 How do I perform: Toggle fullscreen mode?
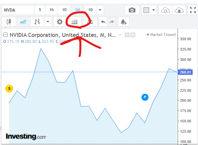pos(193,10)
